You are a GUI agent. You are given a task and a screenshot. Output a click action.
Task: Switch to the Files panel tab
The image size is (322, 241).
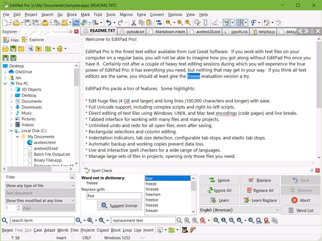pos(12,40)
